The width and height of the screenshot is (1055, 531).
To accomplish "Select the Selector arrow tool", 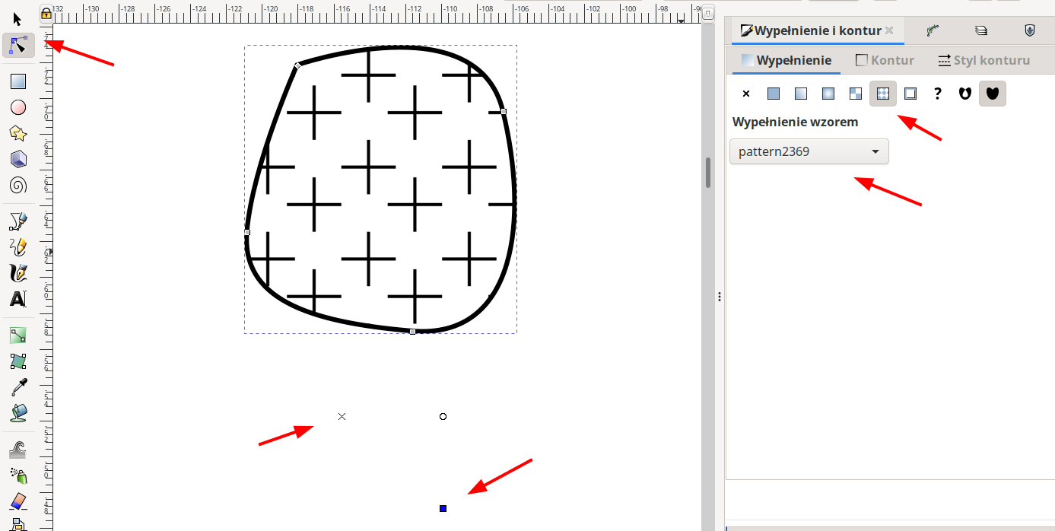I will coord(18,19).
